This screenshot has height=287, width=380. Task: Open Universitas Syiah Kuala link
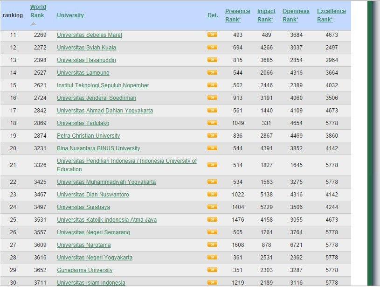[x=86, y=48]
